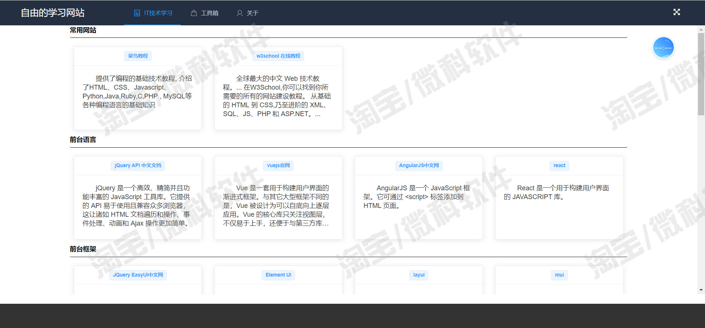Click the blue floating circle button
Screen dimensions: 705x328
[663, 48]
